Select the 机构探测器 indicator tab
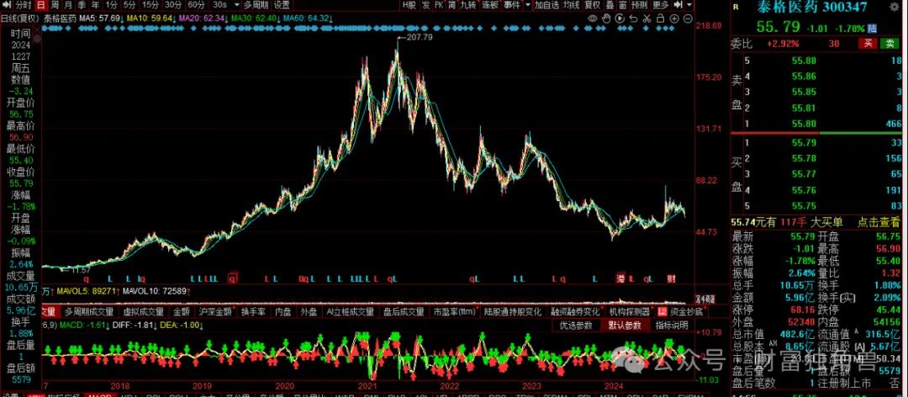Image resolution: width=908 pixels, height=397 pixels. (x=630, y=312)
